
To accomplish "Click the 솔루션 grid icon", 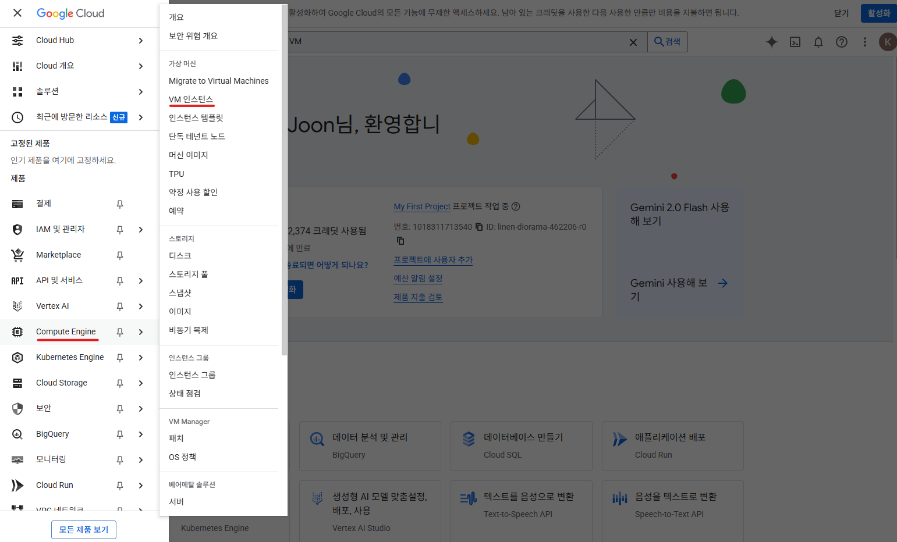I will point(17,92).
